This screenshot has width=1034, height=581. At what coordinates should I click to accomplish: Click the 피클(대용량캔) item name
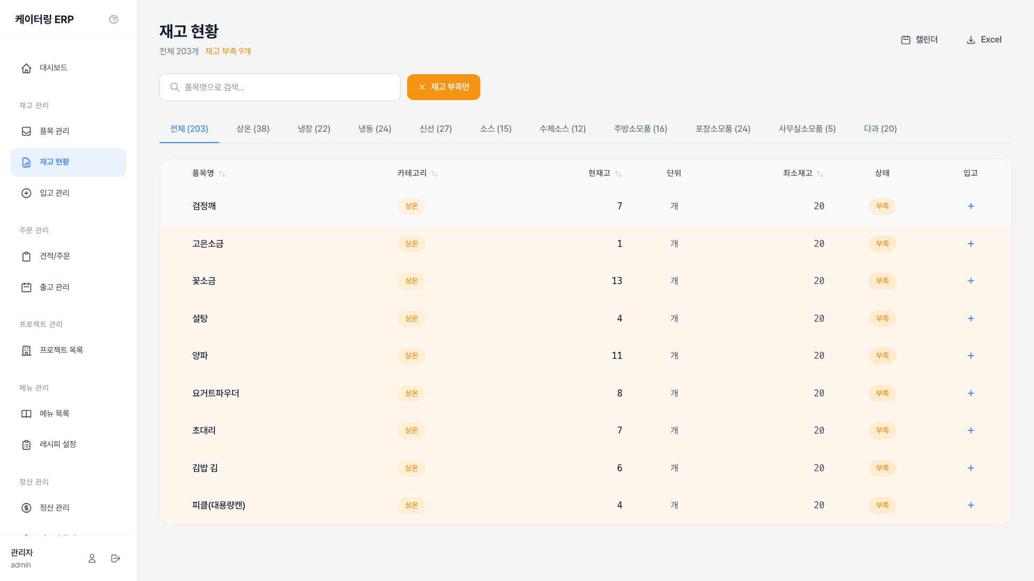(219, 505)
